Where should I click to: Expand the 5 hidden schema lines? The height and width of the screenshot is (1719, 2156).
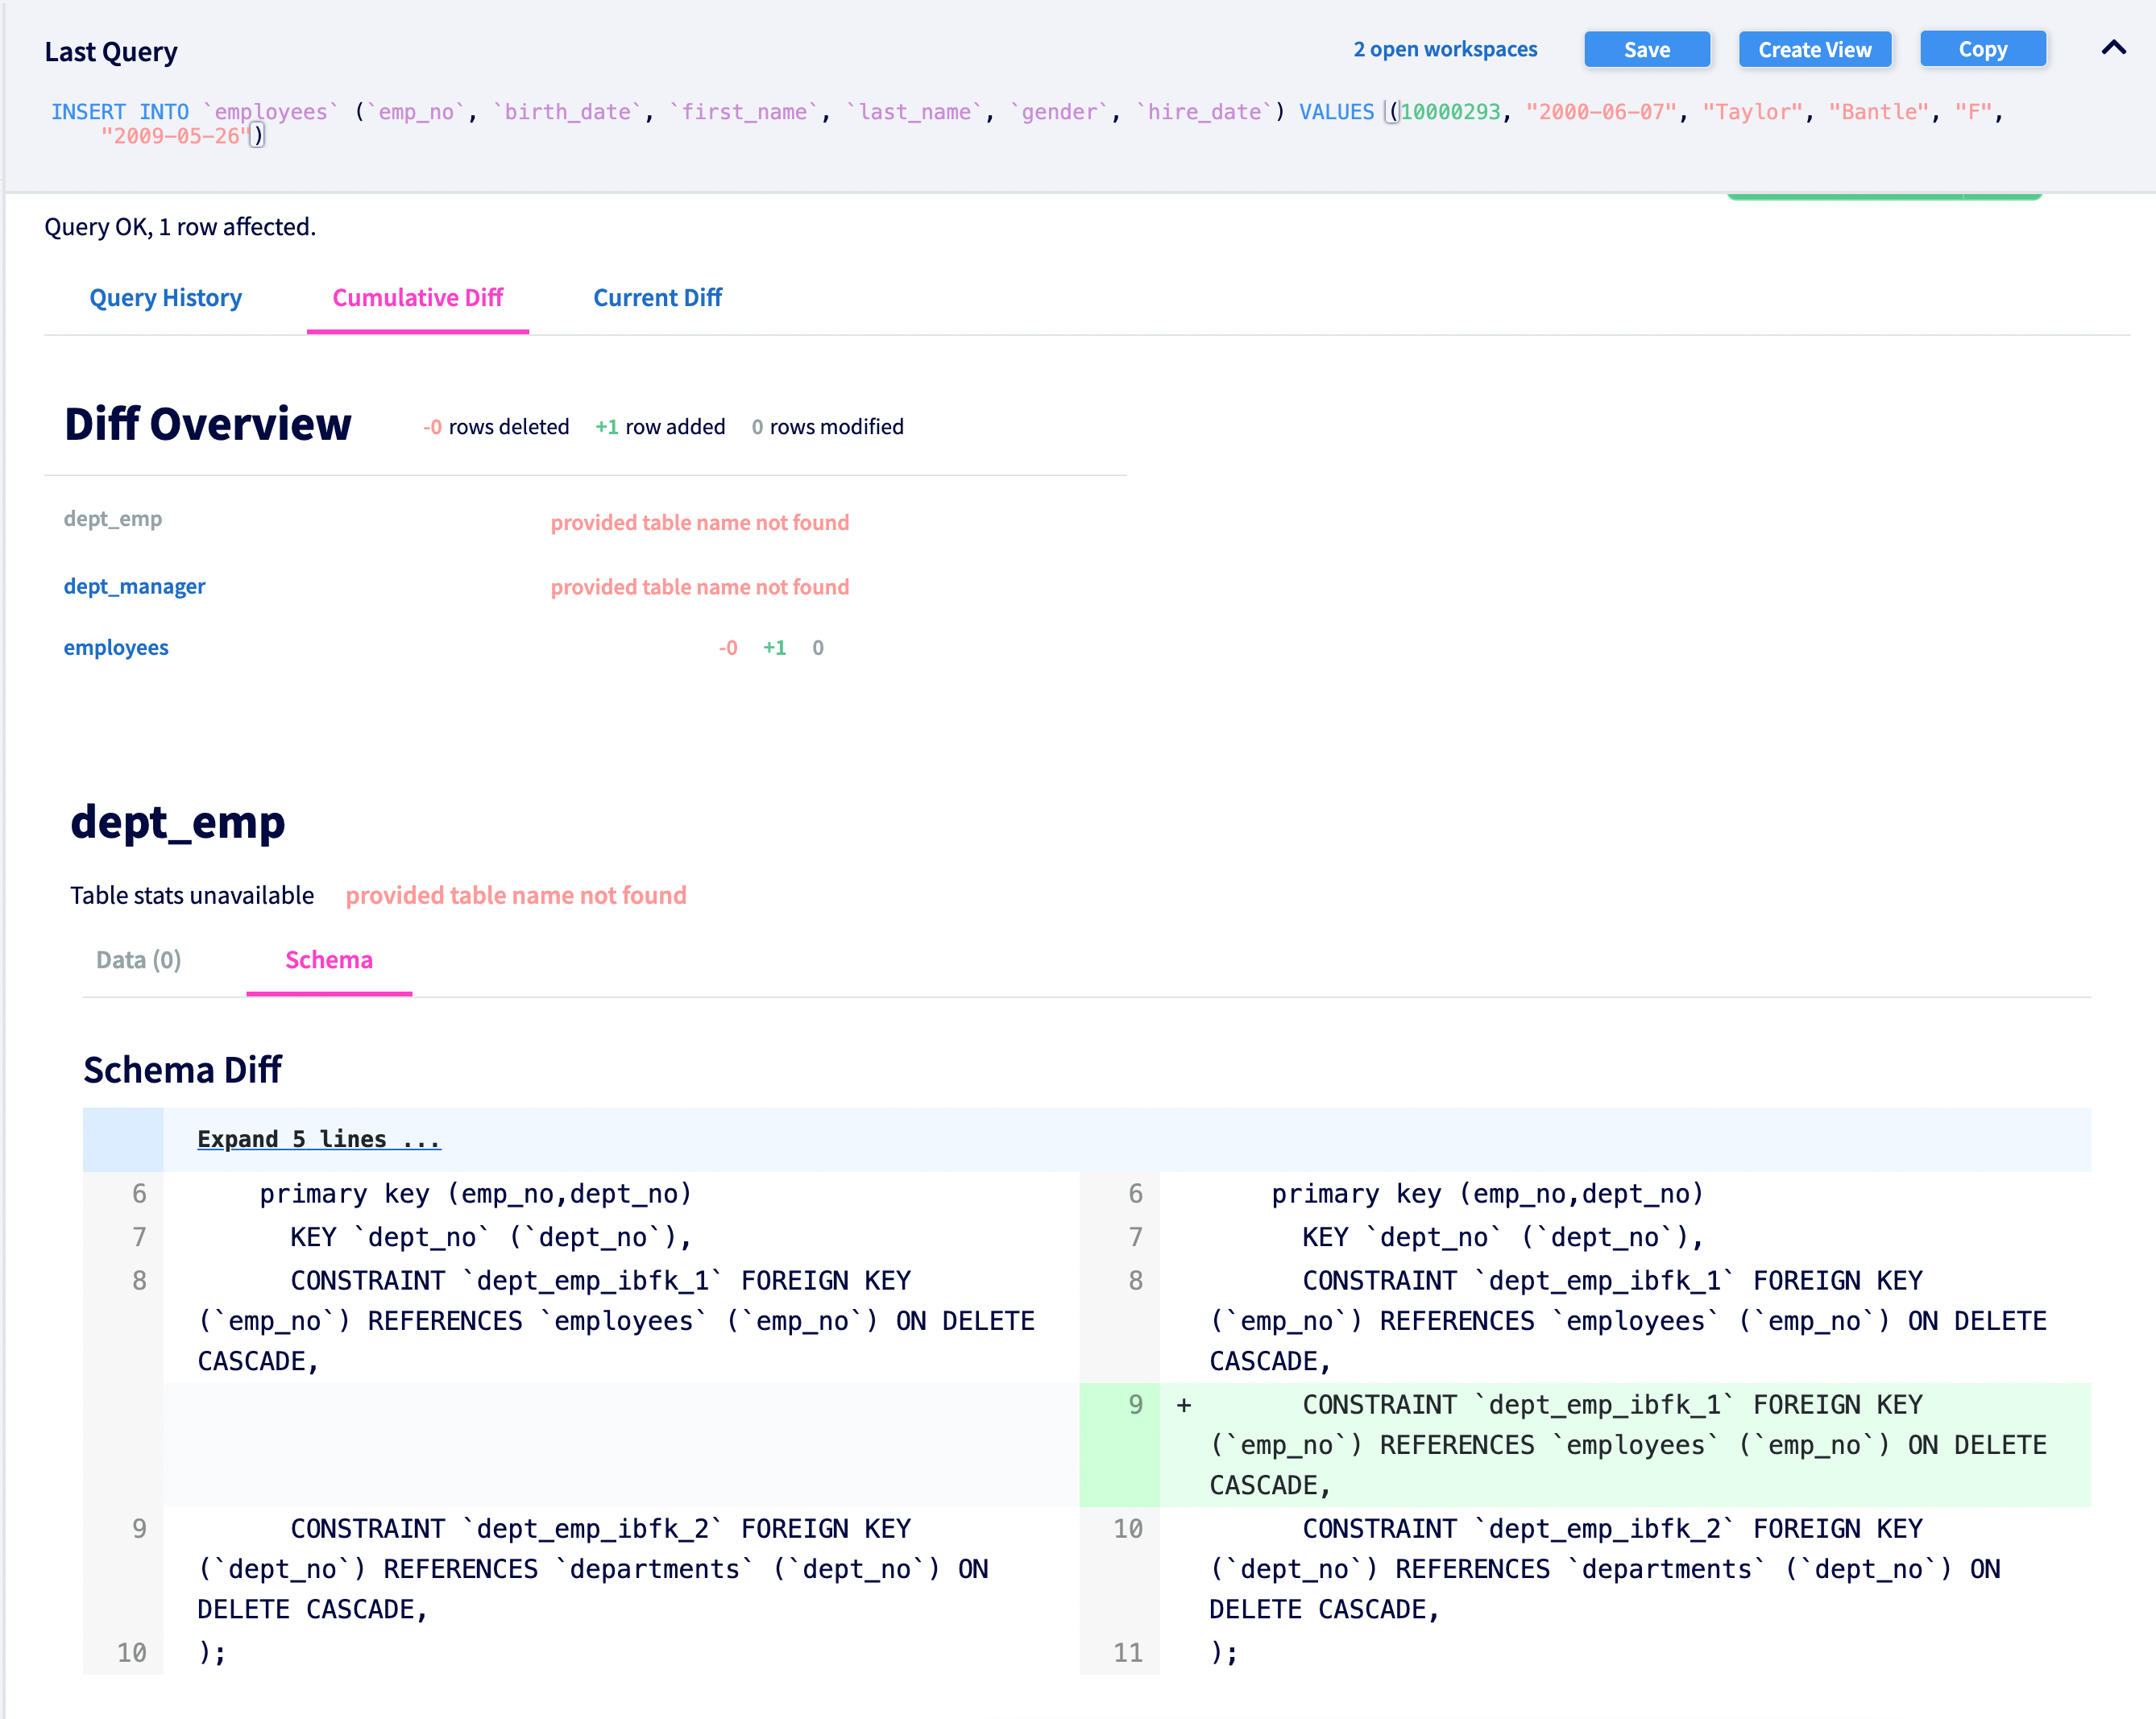(x=317, y=1138)
